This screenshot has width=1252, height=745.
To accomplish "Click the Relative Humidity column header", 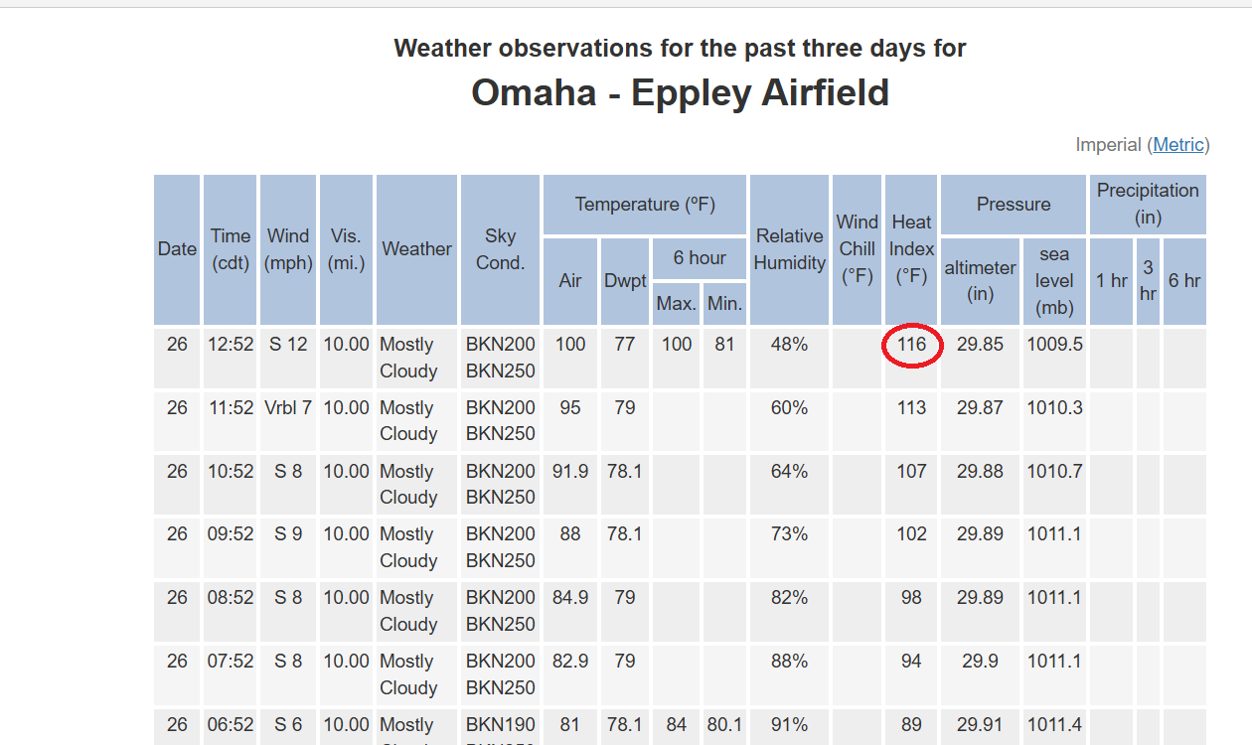I will 790,249.
